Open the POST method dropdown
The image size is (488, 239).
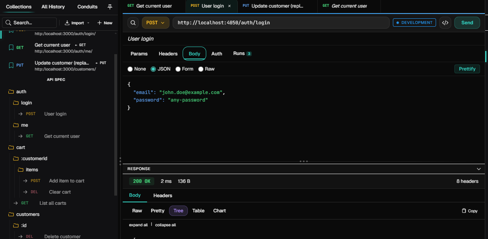[x=155, y=23]
